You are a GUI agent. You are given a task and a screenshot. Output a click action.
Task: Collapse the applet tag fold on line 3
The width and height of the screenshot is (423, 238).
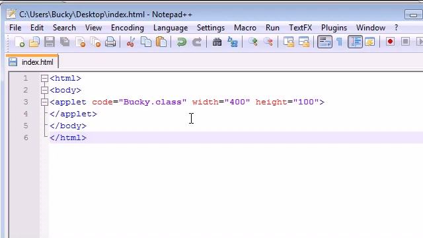(44, 102)
